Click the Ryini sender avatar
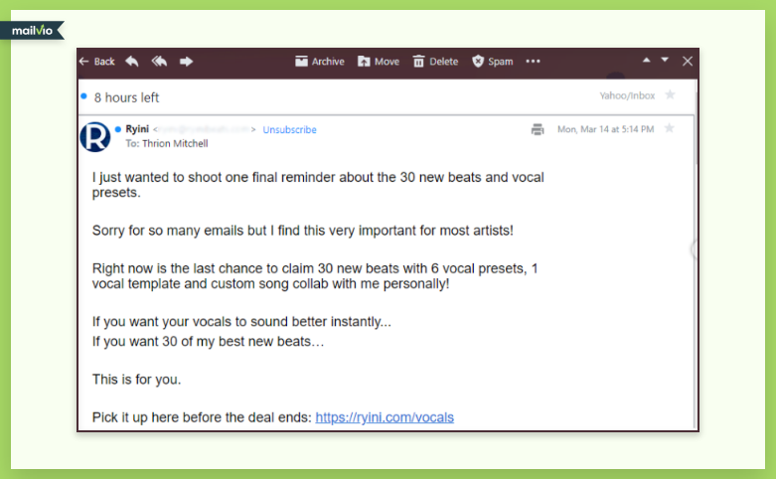This screenshot has width=776, height=479. click(95, 136)
